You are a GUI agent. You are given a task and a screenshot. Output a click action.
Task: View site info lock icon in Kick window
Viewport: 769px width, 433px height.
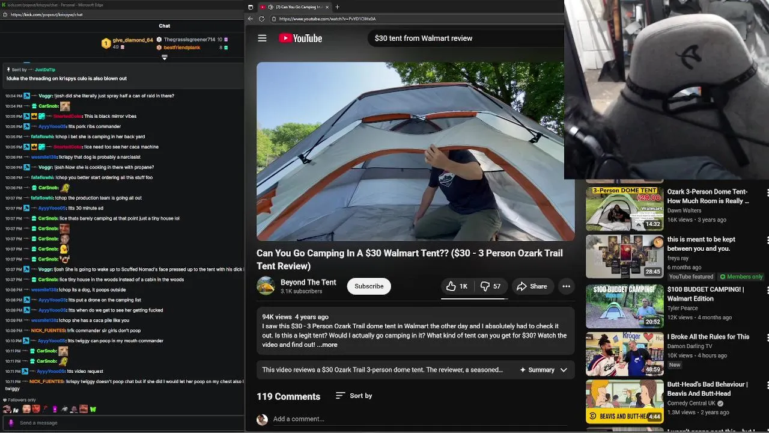tap(5, 14)
